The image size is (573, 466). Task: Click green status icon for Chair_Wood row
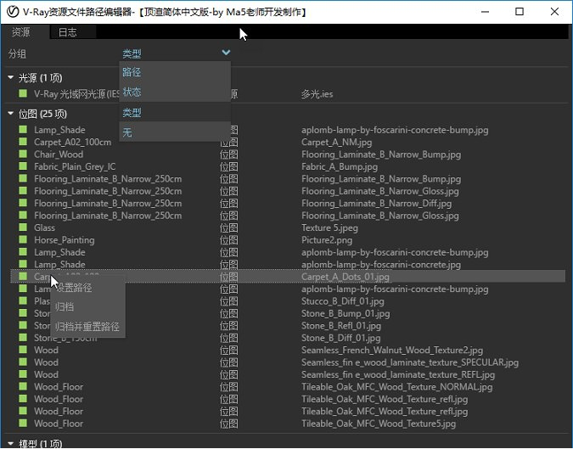point(23,154)
